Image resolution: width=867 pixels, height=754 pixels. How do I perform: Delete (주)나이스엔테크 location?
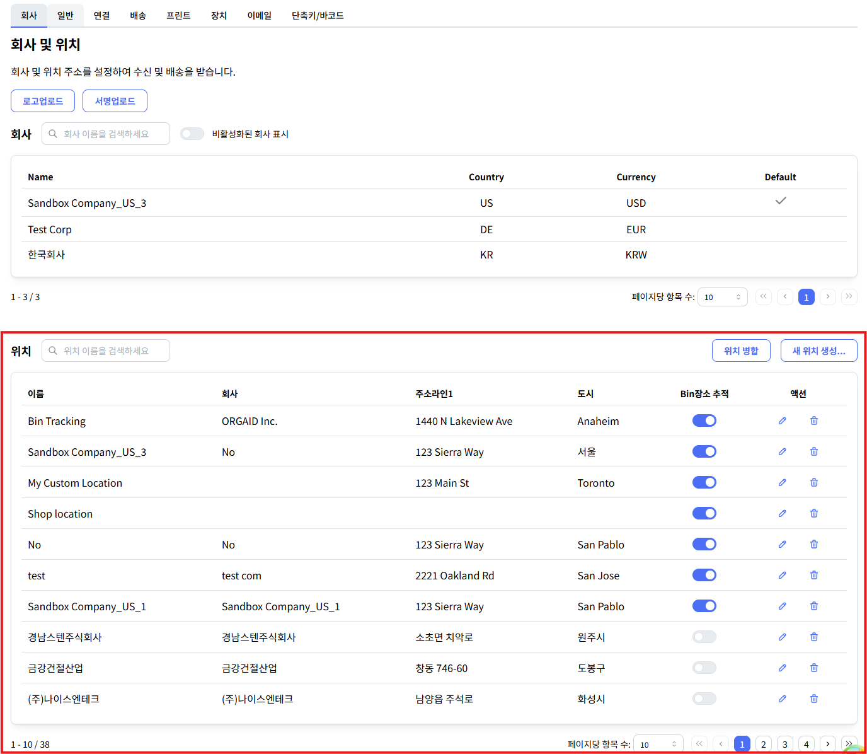pyautogui.click(x=814, y=699)
